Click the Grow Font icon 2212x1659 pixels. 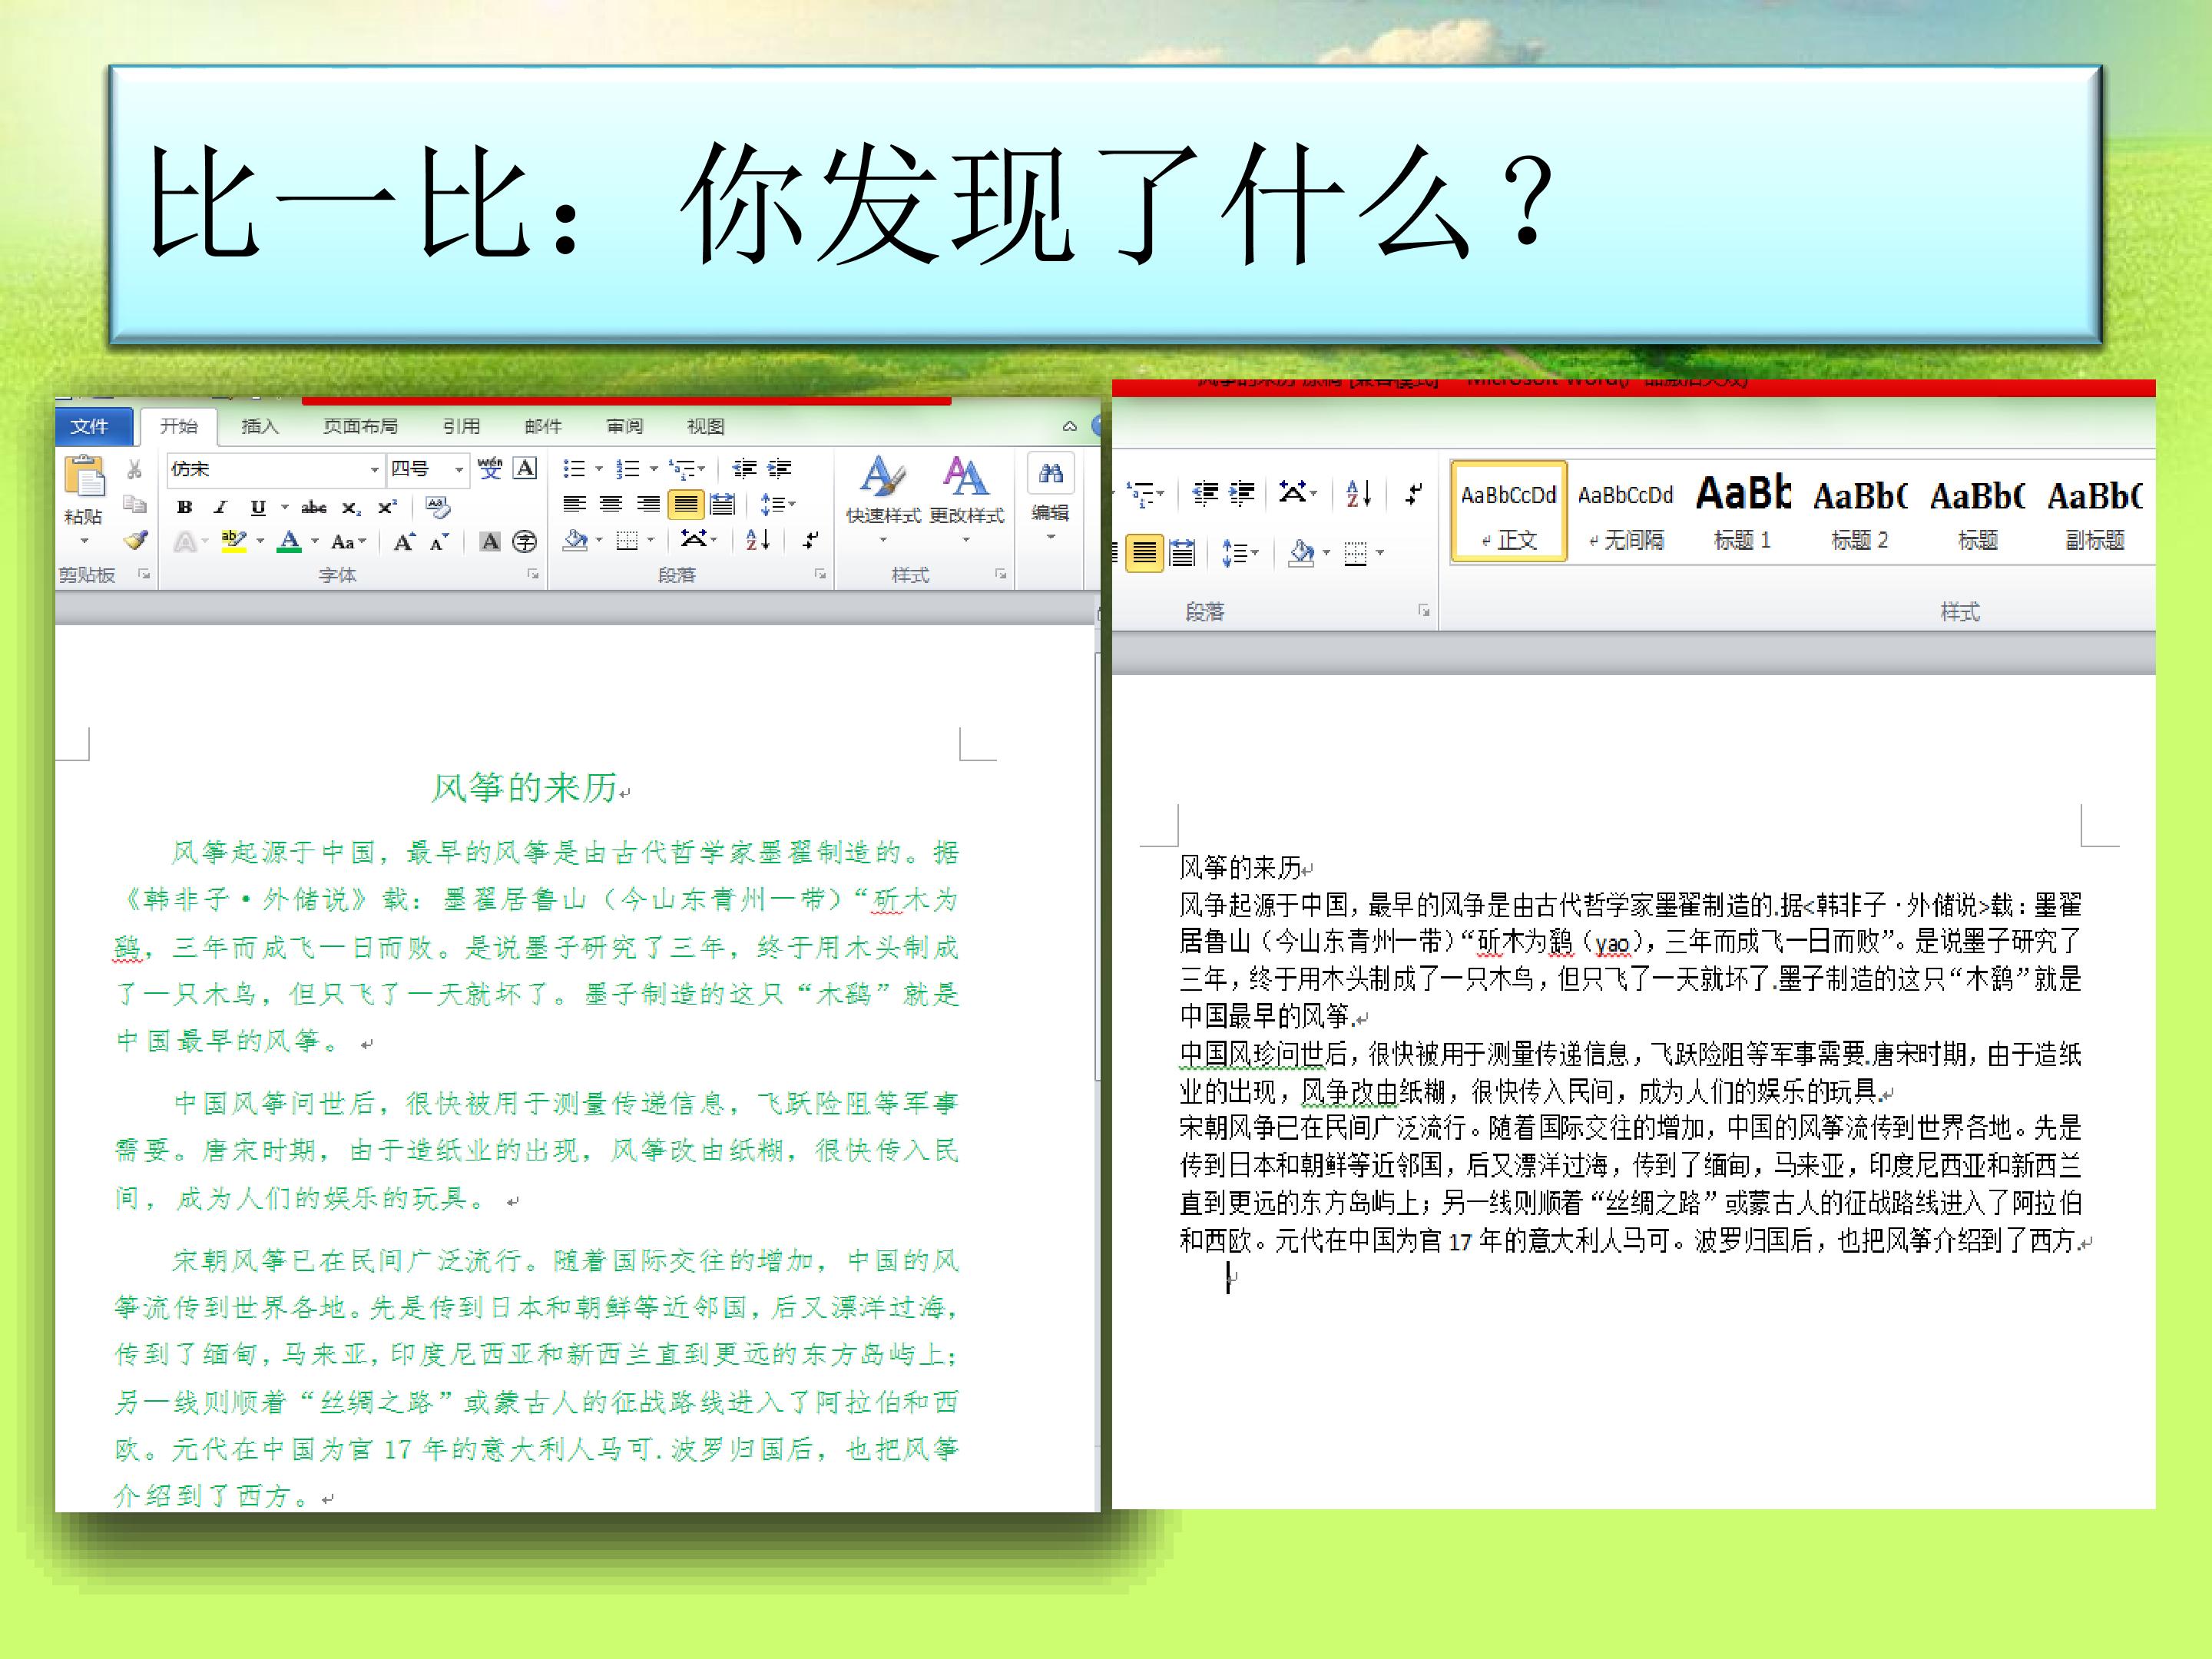[x=404, y=542]
